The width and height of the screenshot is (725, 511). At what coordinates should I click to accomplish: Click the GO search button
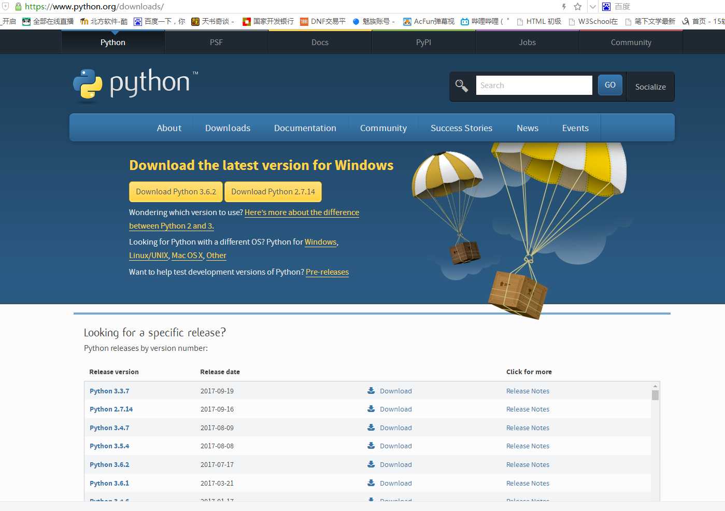610,85
